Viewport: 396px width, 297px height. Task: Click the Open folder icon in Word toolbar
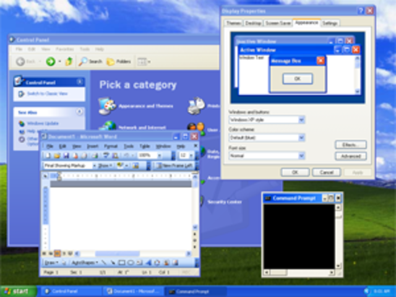tap(57, 155)
